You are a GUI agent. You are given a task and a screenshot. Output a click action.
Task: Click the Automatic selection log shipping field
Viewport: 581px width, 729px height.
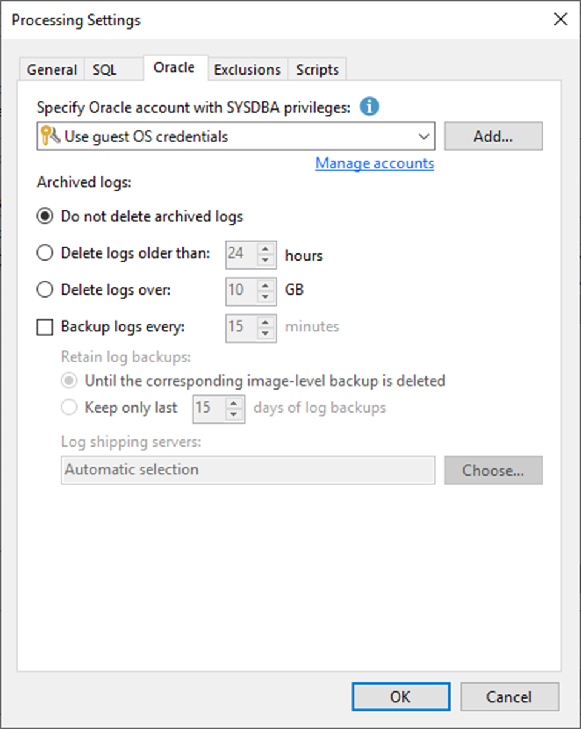click(x=242, y=470)
